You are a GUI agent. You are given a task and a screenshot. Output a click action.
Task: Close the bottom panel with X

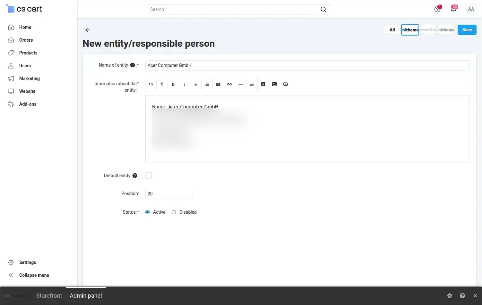[x=475, y=296]
